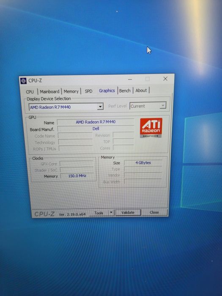Click the ATI Radeon Graphics logo
222x296 pixels.
pyautogui.click(x=151, y=128)
